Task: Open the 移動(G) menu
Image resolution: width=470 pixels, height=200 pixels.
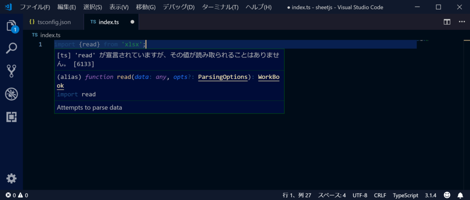Action: click(x=145, y=7)
